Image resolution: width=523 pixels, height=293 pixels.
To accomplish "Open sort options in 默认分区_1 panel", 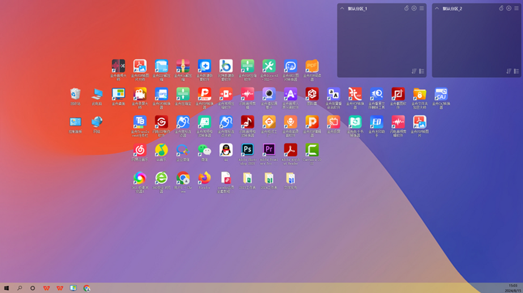I will (x=414, y=71).
